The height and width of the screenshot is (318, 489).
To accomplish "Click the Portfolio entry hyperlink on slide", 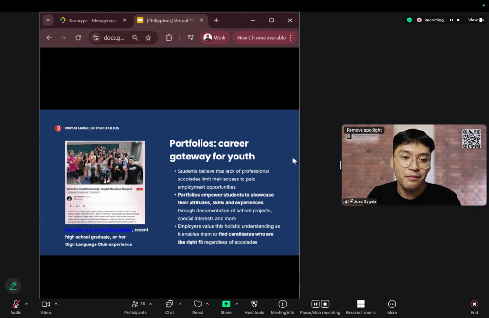I will pyautogui.click(x=99, y=230).
